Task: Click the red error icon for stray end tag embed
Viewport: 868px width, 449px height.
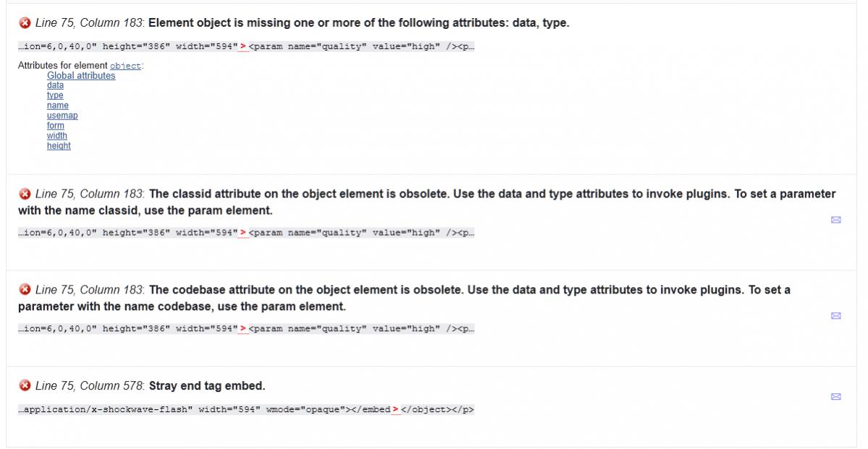Action: click(25, 385)
